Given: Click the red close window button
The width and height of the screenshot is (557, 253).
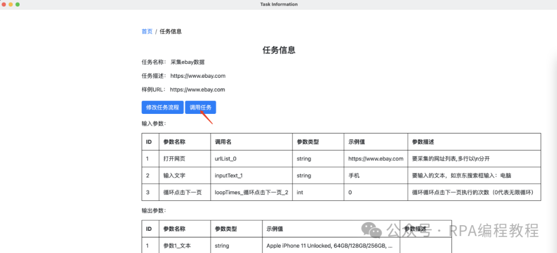Looking at the screenshot, I should 4,4.
